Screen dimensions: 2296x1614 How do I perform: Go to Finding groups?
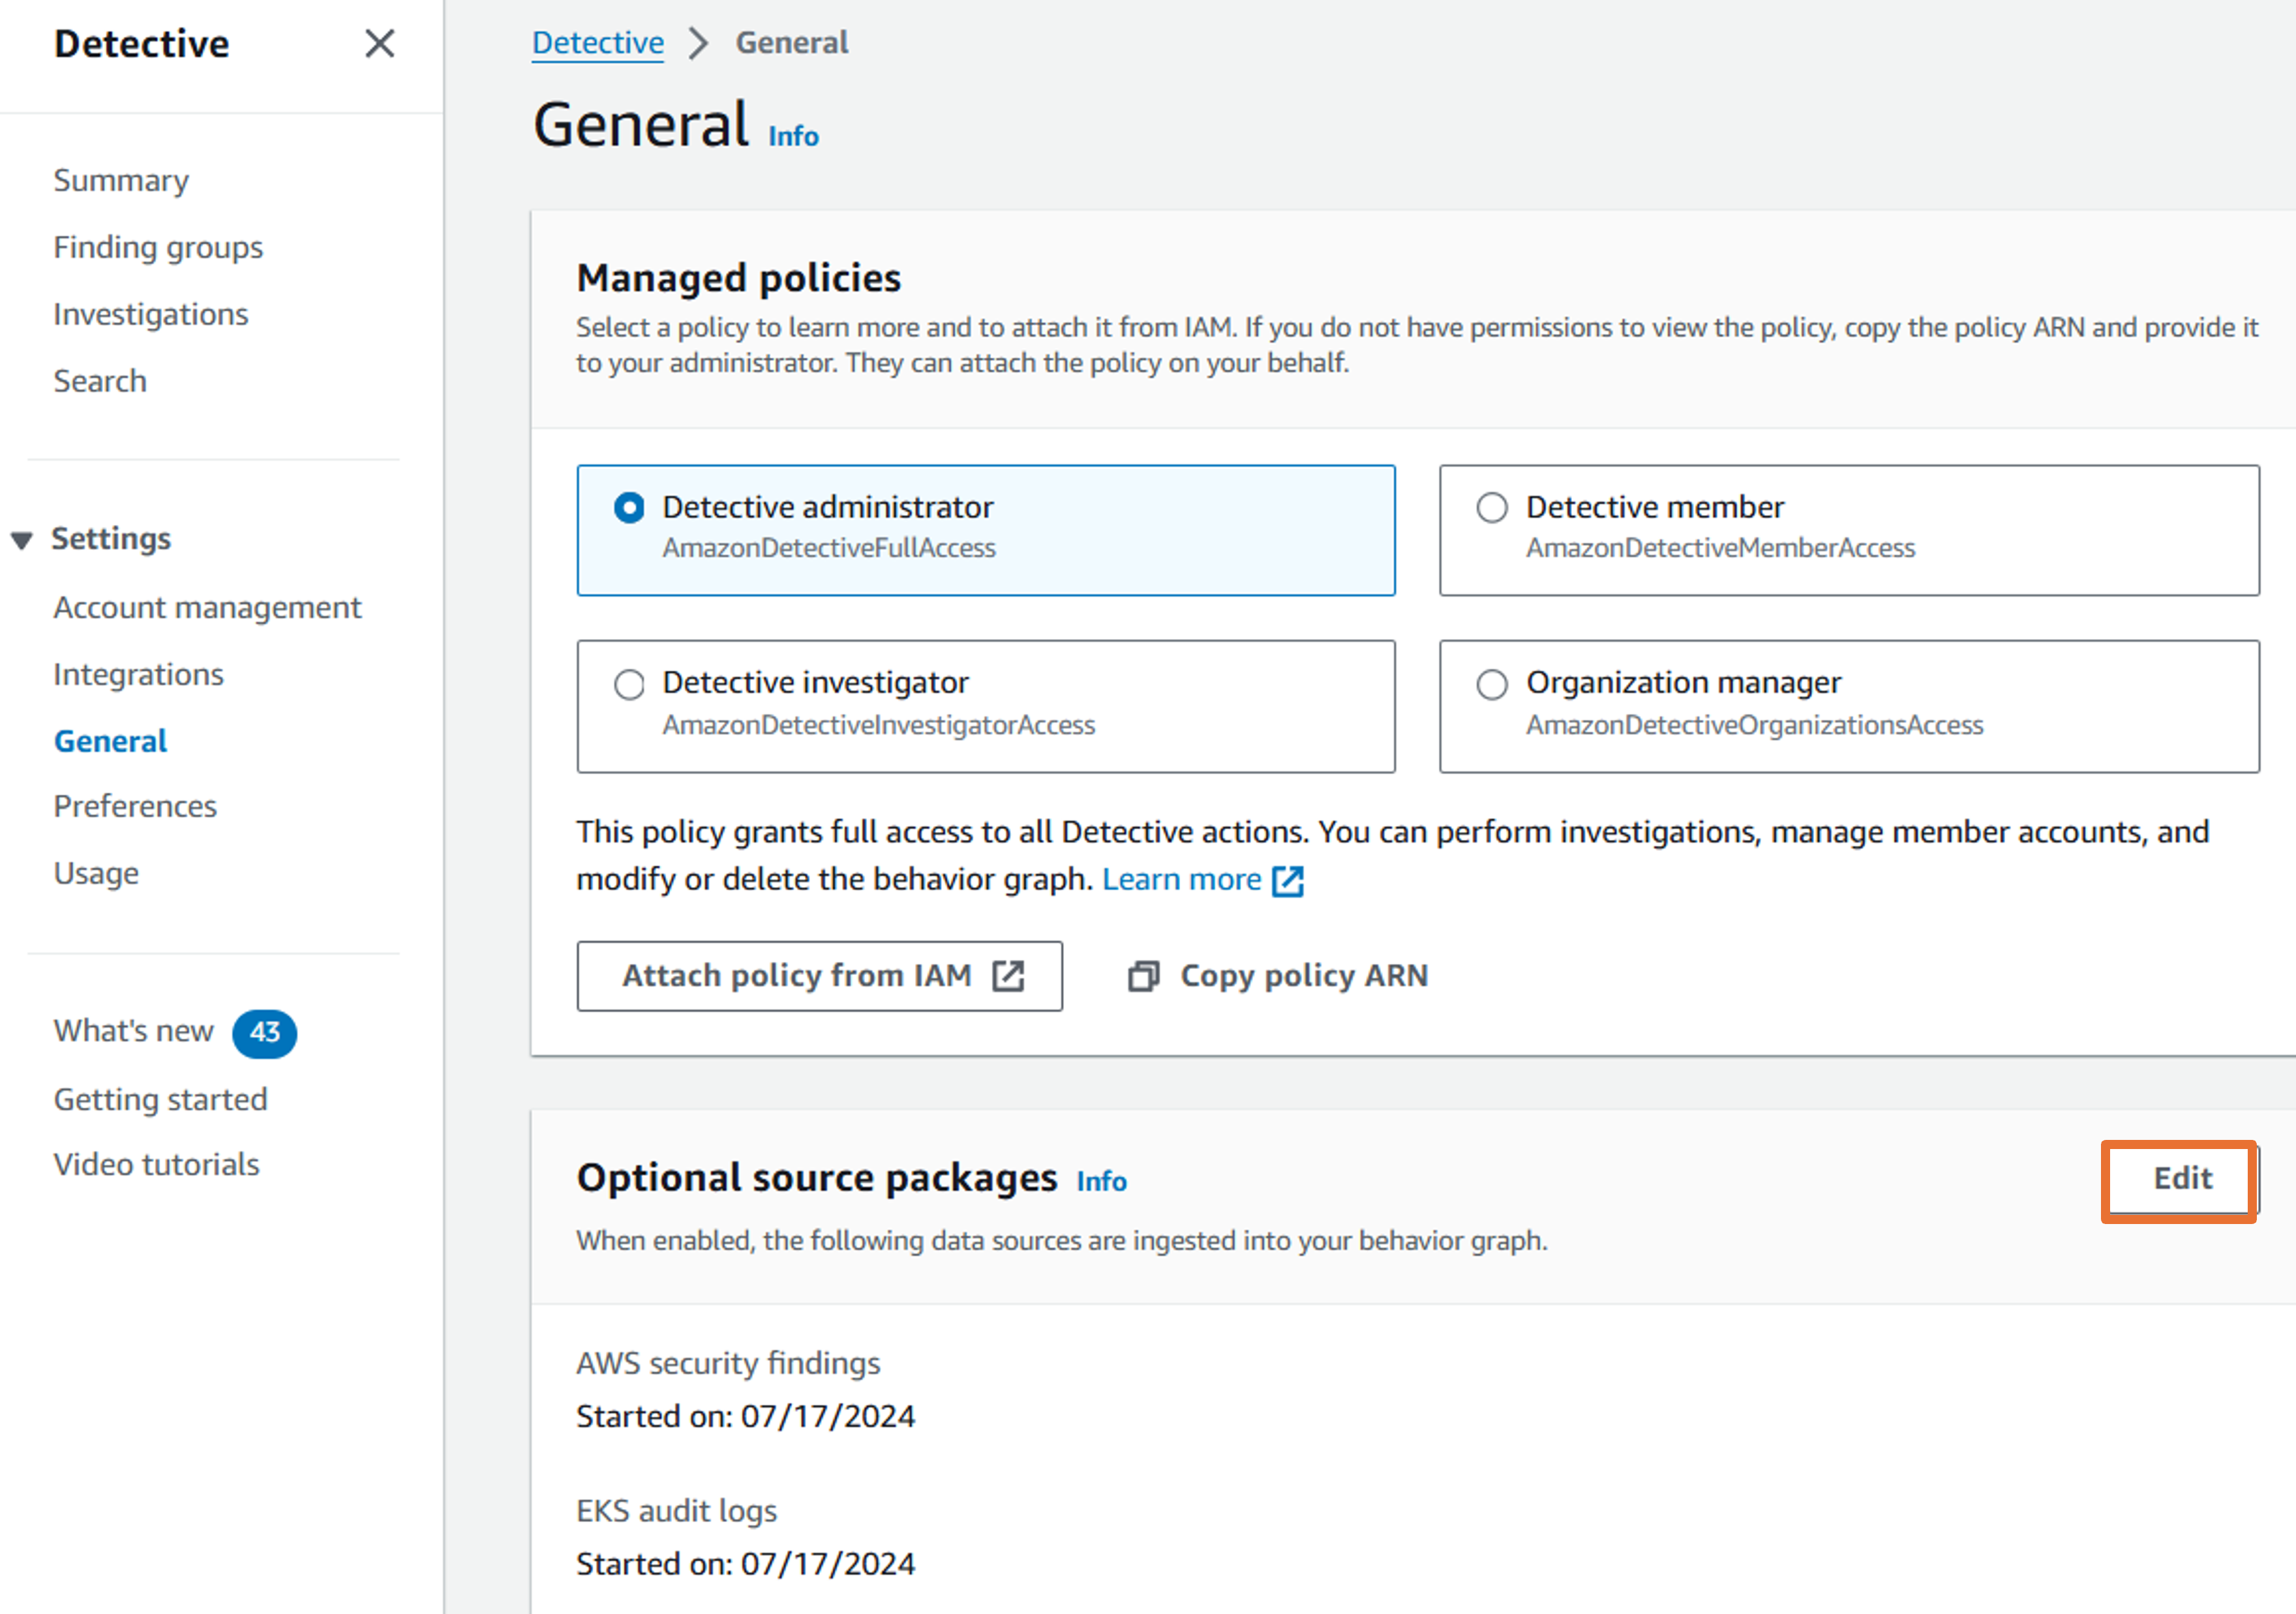158,247
